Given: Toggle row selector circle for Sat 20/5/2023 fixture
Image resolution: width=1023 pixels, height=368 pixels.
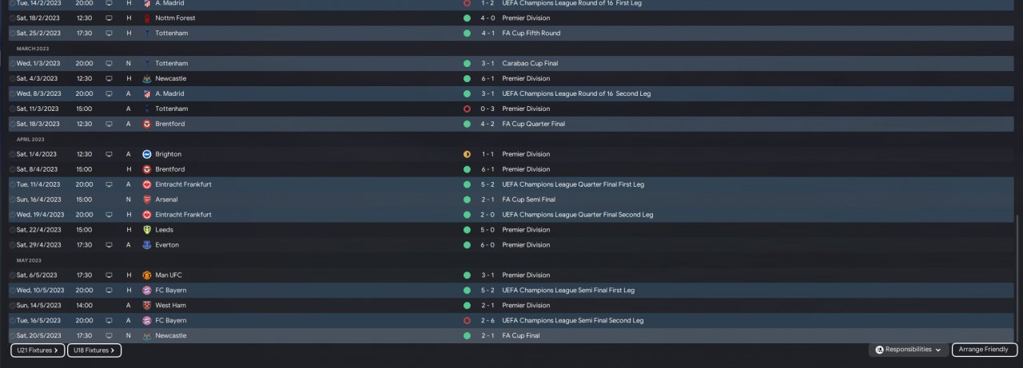Looking at the screenshot, I should [x=12, y=336].
